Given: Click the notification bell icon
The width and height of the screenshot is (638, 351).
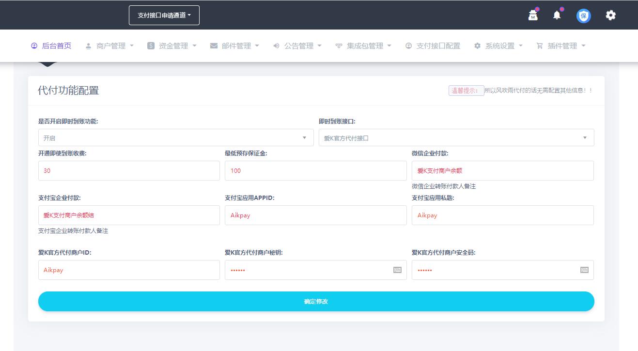Looking at the screenshot, I should coord(557,15).
